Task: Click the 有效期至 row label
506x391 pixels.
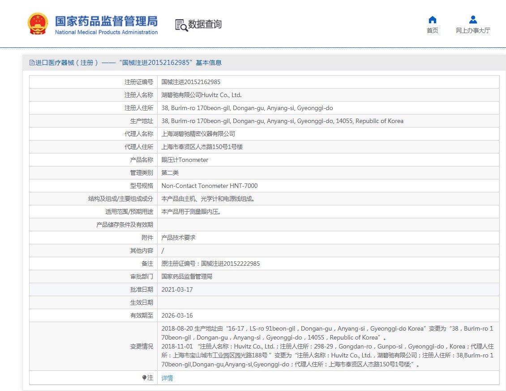Action: 142,315
